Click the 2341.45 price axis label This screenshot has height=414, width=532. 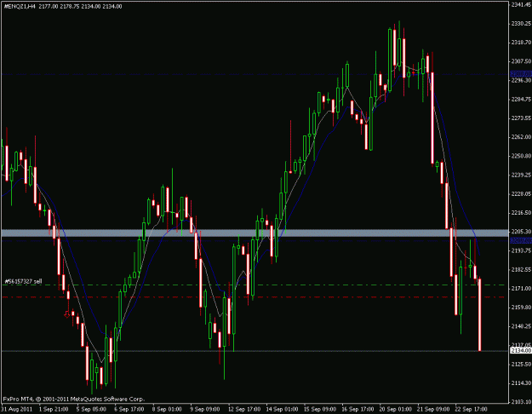[521, 4]
